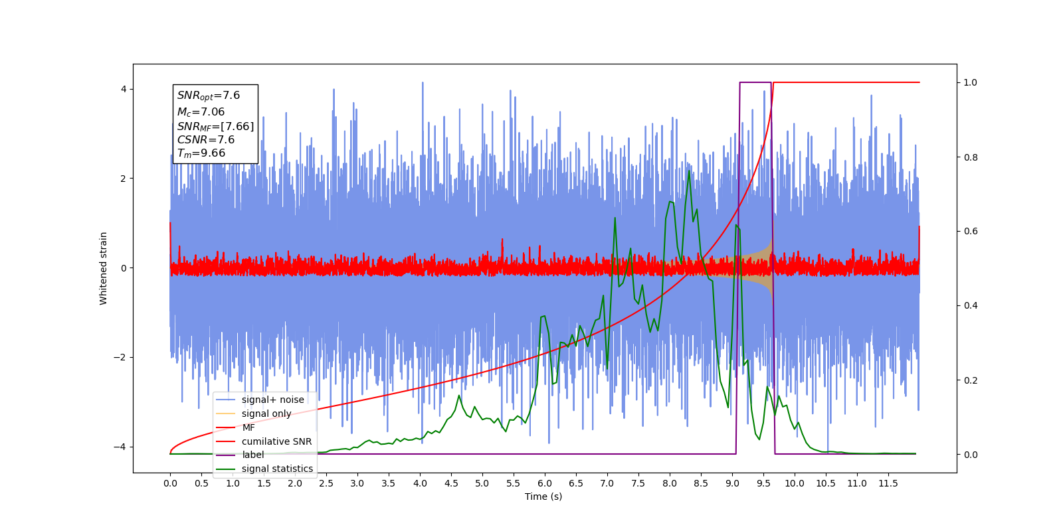1063x531 pixels.
Task: Click the top of the purple label pulse
Action: 755,82
